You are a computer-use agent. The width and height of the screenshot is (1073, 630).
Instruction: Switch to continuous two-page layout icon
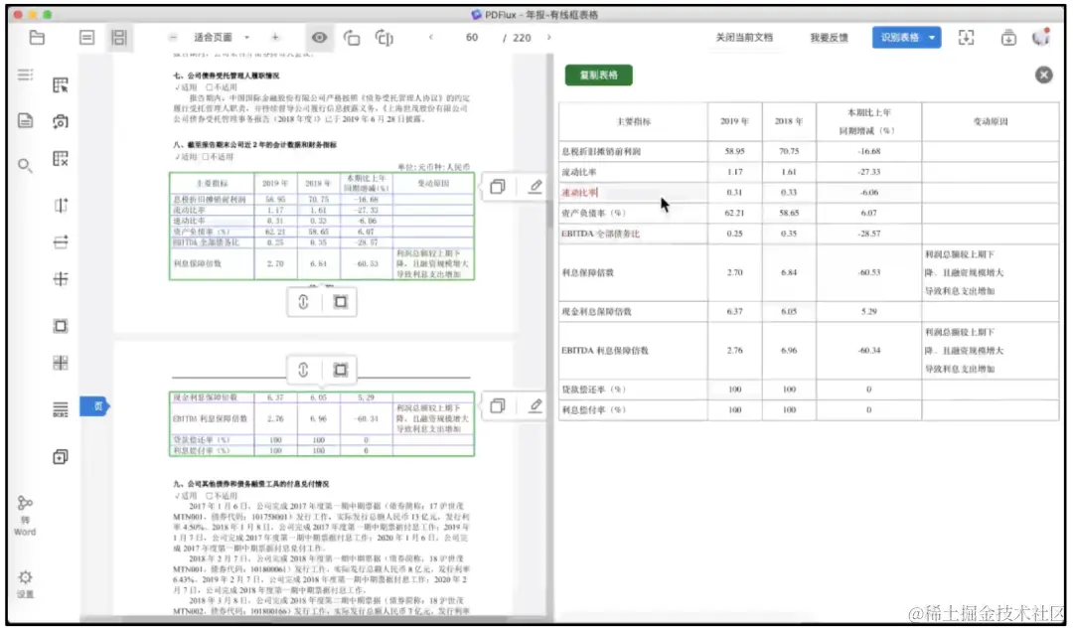click(119, 38)
